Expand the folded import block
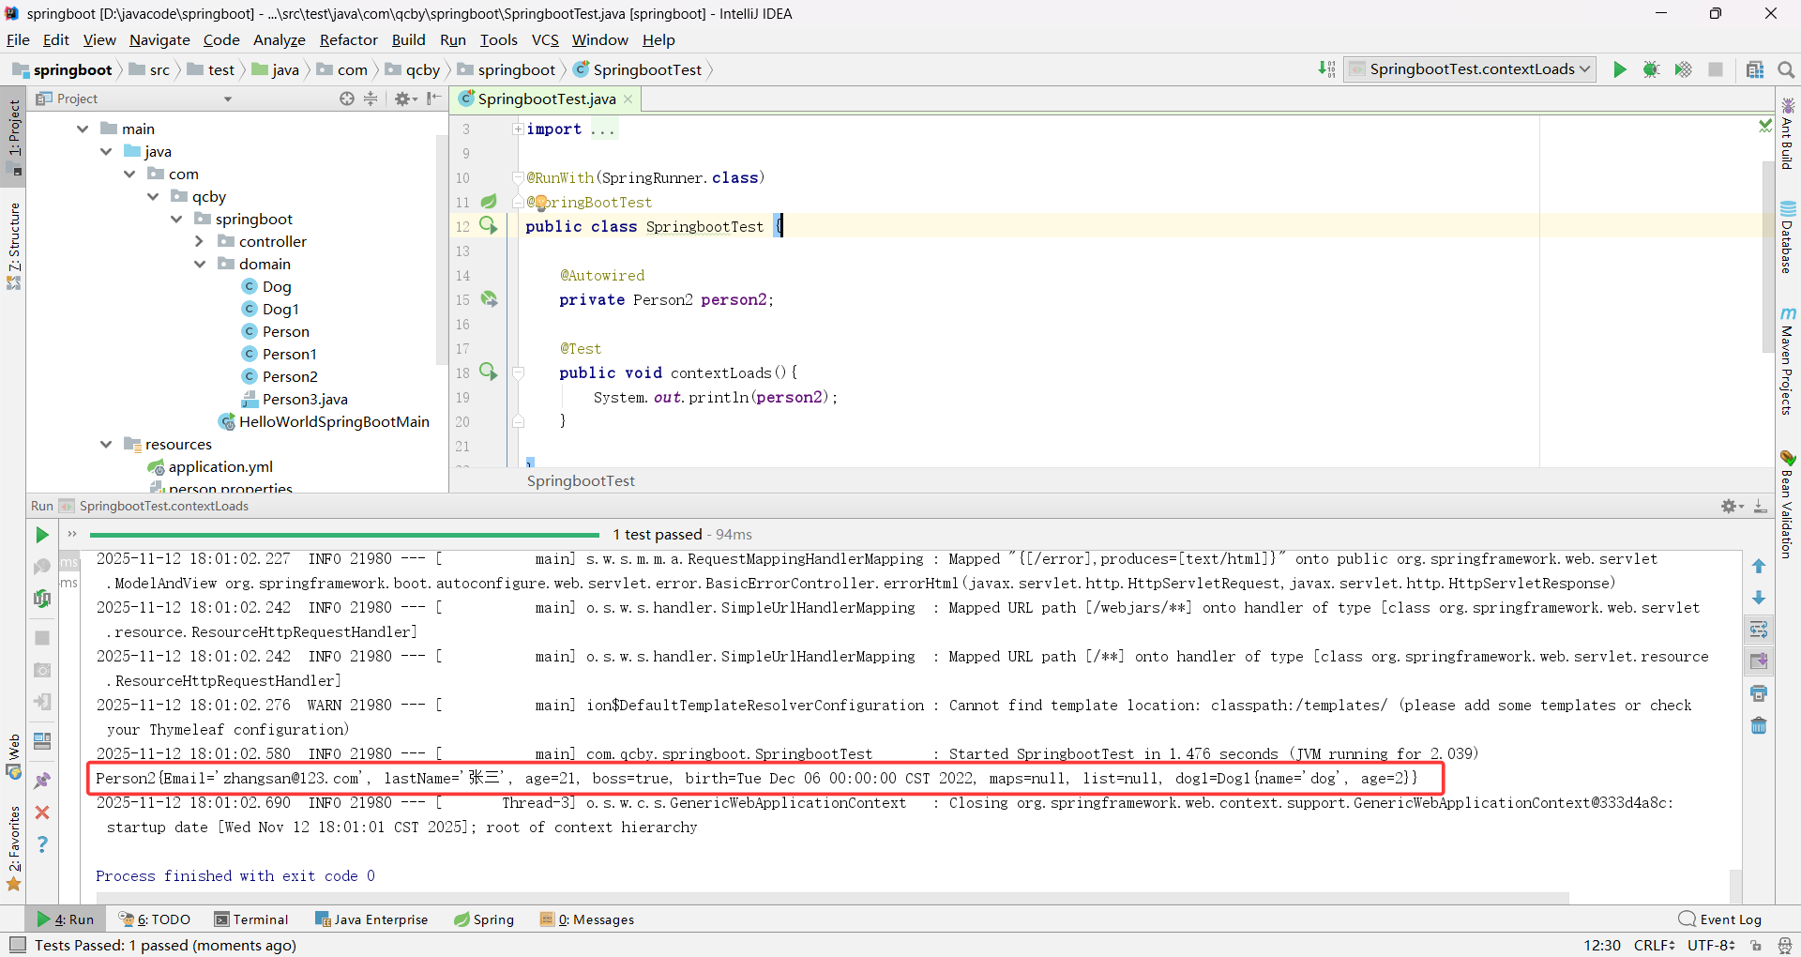The height and width of the screenshot is (957, 1801). coord(518,129)
